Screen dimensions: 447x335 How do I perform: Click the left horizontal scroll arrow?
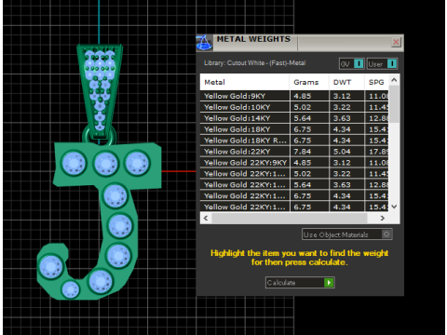click(206, 218)
